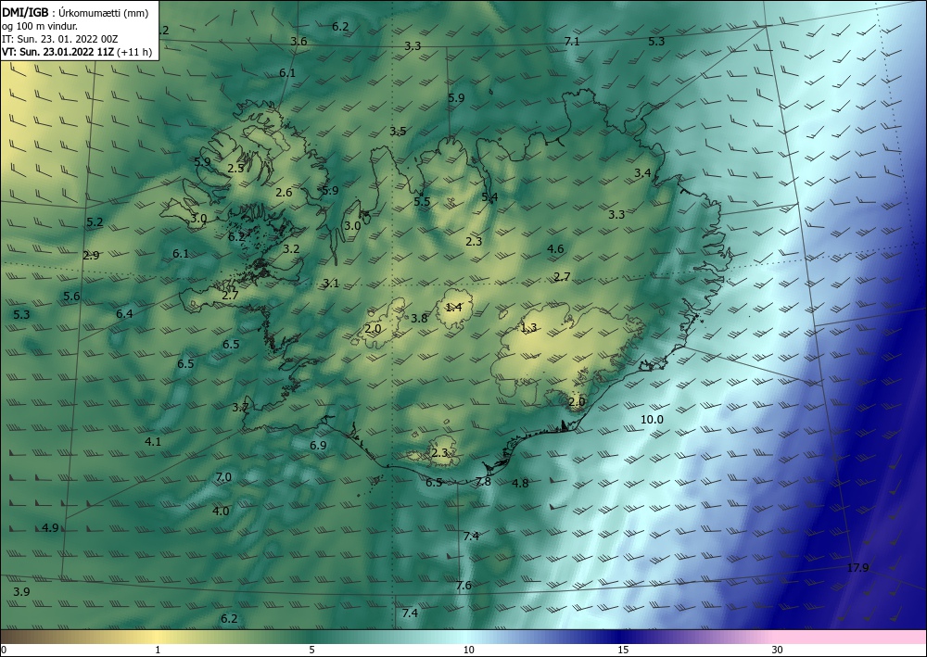This screenshot has height=657, width=927.
Task: Select the 3.2 value in West Iceland
Action: [x=291, y=248]
